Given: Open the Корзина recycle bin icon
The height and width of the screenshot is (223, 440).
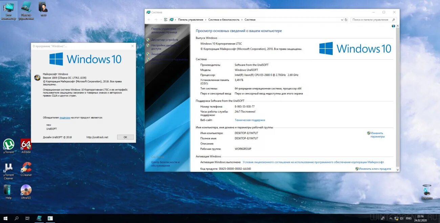Looking at the screenshot, I should (x=427, y=192).
